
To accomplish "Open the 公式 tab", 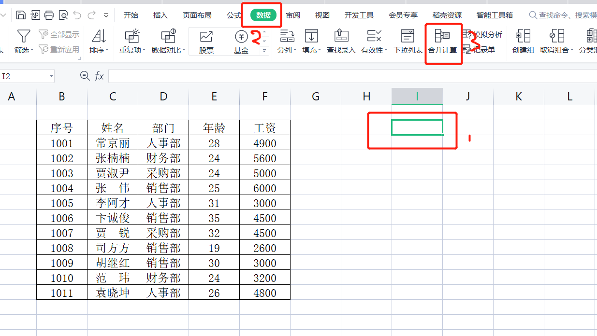I will tap(233, 15).
